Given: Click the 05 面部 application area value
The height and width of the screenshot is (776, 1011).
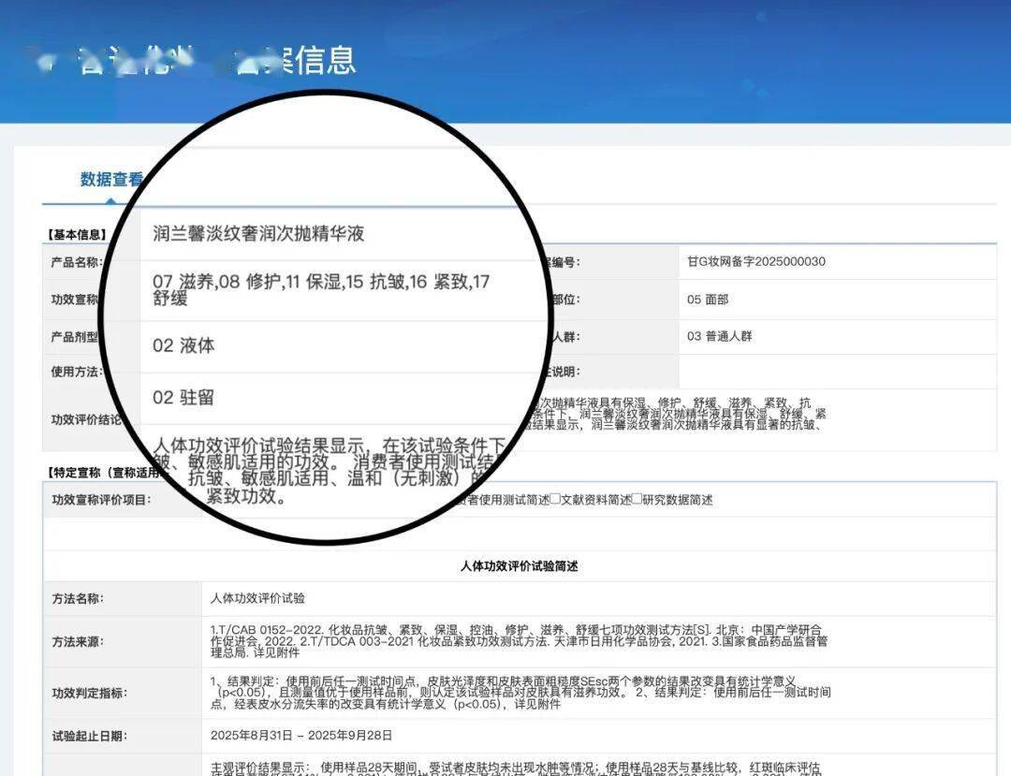Looking at the screenshot, I should click(708, 299).
